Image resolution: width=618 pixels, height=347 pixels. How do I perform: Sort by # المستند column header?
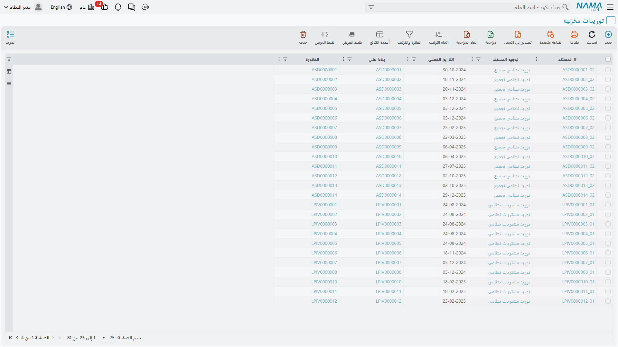pos(567,59)
